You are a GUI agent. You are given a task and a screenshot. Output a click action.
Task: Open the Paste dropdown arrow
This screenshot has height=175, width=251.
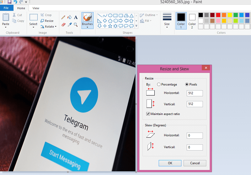point(6,27)
